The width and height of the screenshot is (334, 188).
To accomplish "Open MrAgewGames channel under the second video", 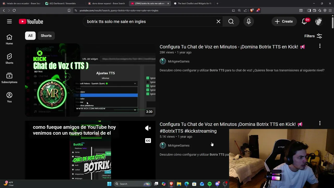I will click(179, 145).
